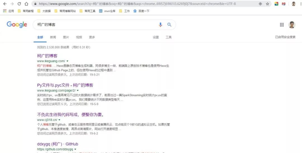Open the browser home page icon
Screen dimensions: 302x153
(26, 4)
